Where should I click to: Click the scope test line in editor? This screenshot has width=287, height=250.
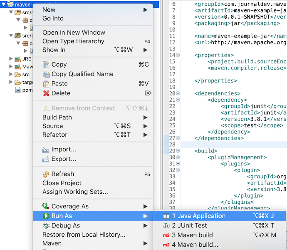click(252, 125)
